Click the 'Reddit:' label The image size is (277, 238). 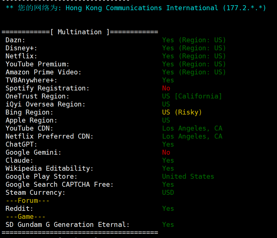pyautogui.click(x=19, y=209)
